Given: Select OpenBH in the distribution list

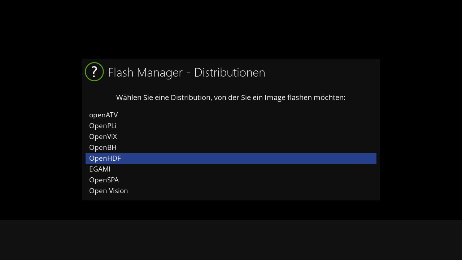Looking at the screenshot, I should pyautogui.click(x=103, y=148).
